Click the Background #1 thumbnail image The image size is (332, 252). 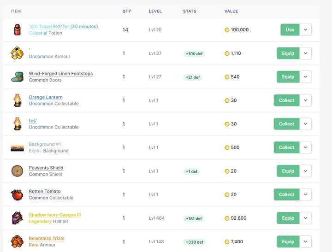point(17,148)
